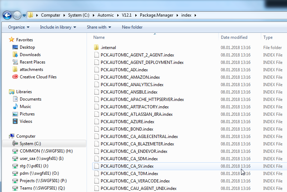Click file icon of PCK.AUTOMIC_CA_BLAZEMETER.index
The image size is (287, 192).
coord(96,144)
